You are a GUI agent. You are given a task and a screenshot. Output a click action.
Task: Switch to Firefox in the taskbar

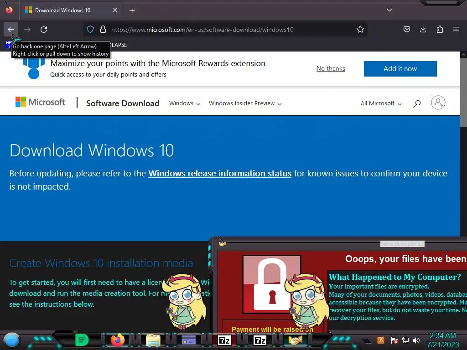click(x=118, y=340)
